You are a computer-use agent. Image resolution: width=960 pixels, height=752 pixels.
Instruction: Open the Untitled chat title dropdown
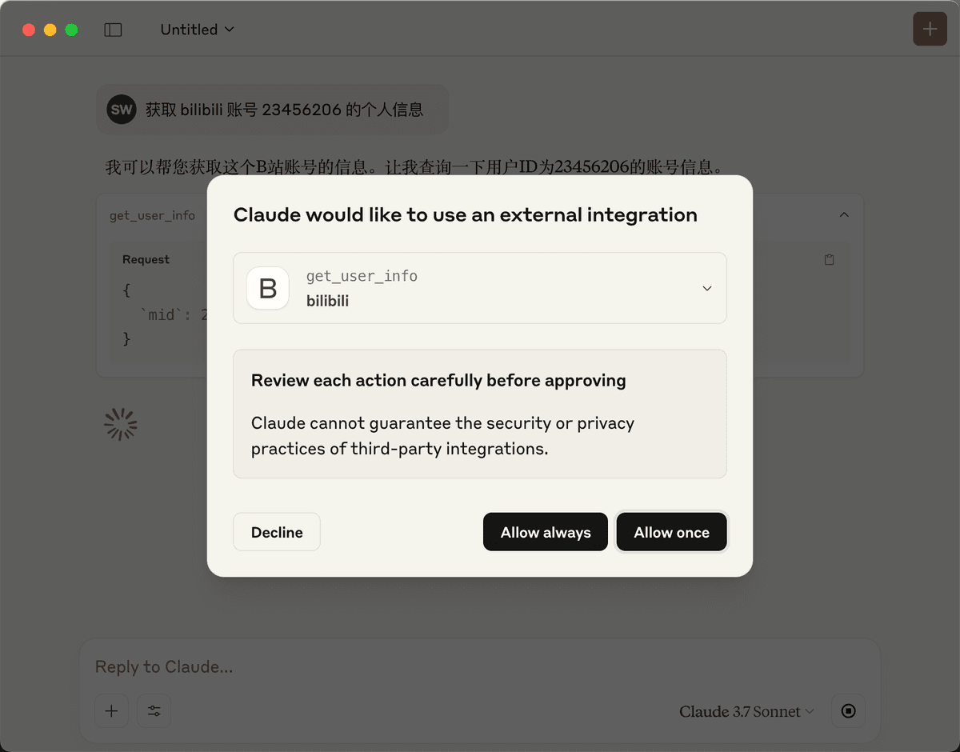point(197,30)
